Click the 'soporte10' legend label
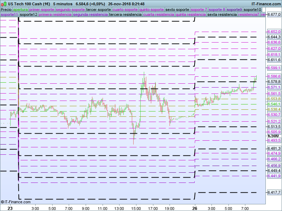Viewport: 282px width, 211px height. click(x=252, y=9)
